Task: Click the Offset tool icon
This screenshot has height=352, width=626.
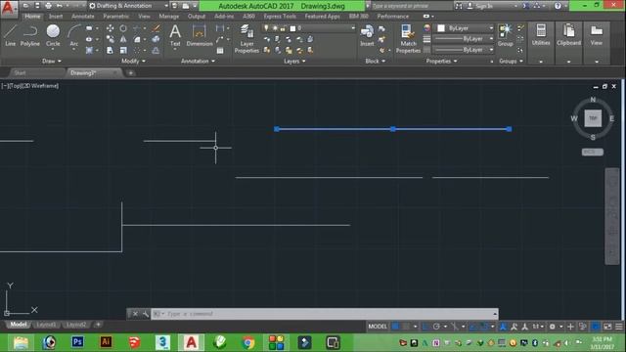Action: pyautogui.click(x=156, y=50)
